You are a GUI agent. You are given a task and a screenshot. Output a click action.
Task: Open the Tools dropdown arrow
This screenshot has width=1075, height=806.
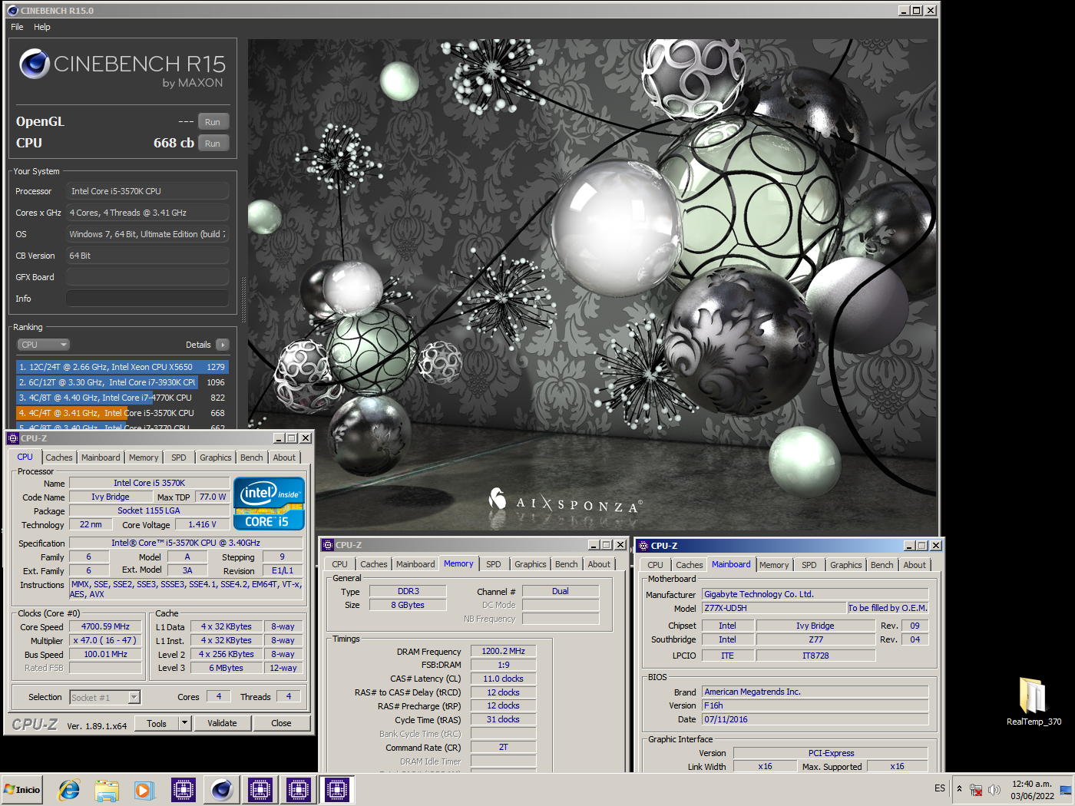pyautogui.click(x=185, y=723)
